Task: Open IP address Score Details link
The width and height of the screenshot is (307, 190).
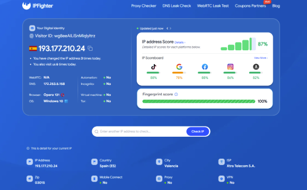Action: click(x=180, y=42)
